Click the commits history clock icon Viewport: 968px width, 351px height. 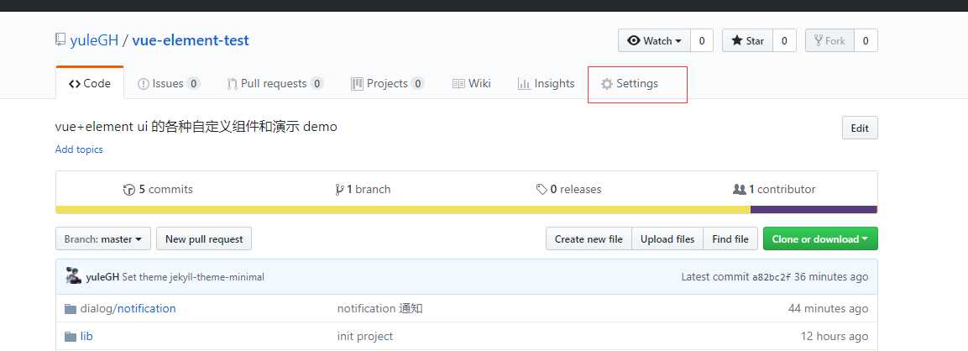pyautogui.click(x=129, y=190)
